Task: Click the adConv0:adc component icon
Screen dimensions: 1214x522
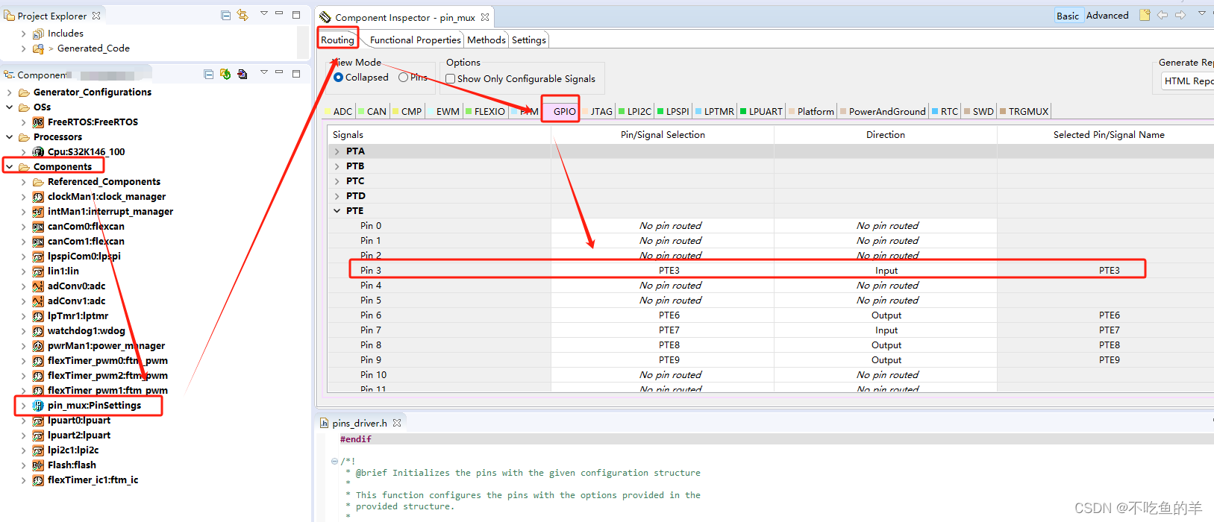Action: click(38, 286)
